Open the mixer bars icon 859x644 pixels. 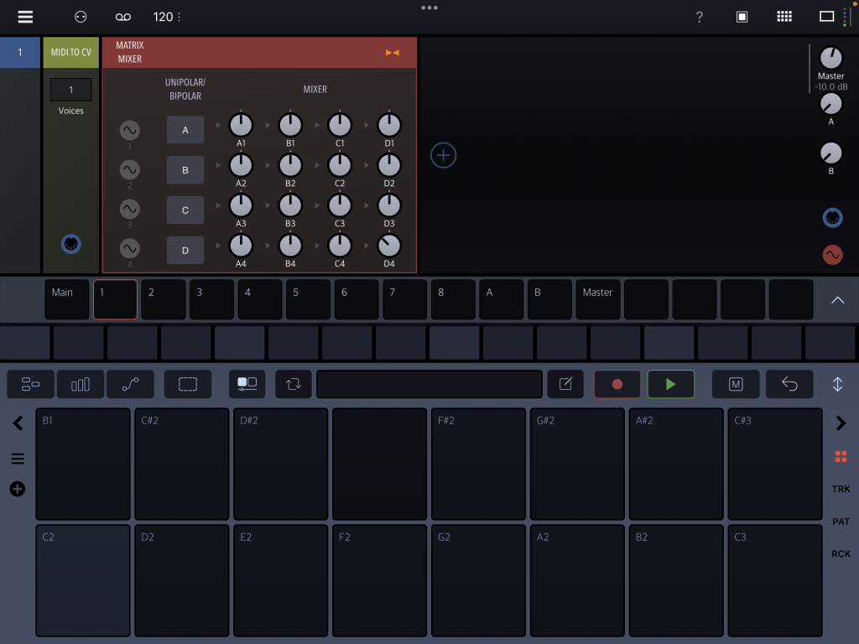point(81,384)
